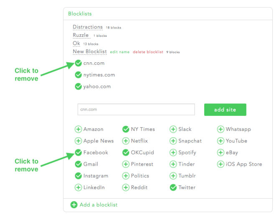The width and height of the screenshot is (279, 220).
Task: Click plus icon beside Slack
Action: 173,129
